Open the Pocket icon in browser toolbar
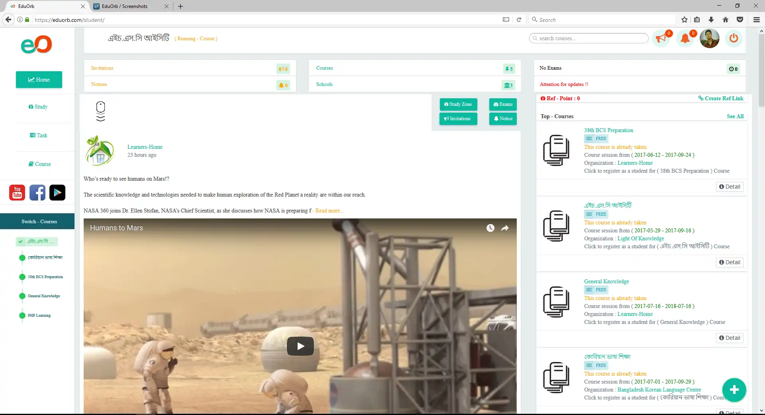Image resolution: width=765 pixels, height=415 pixels. tap(740, 19)
